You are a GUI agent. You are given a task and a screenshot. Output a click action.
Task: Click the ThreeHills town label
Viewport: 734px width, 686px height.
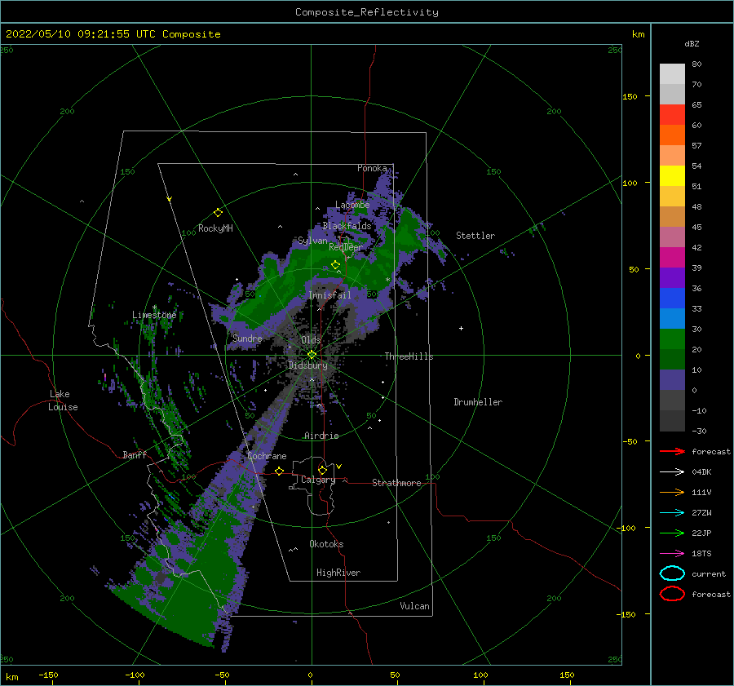coord(409,356)
